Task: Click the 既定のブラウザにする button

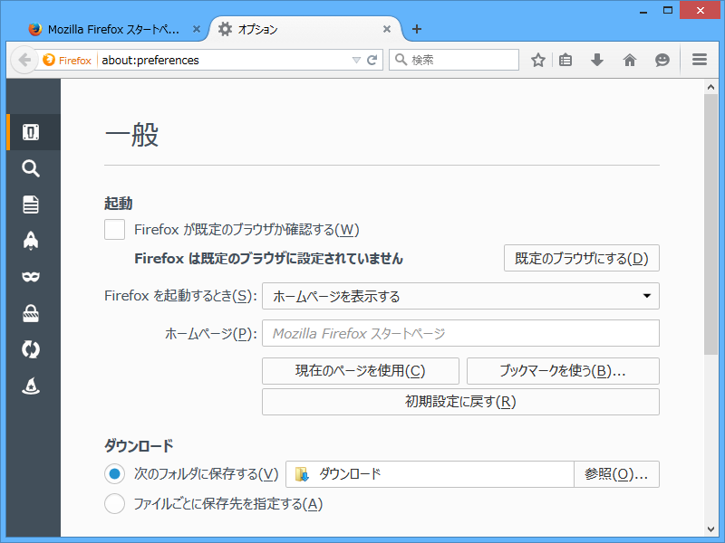Action: tap(581, 258)
